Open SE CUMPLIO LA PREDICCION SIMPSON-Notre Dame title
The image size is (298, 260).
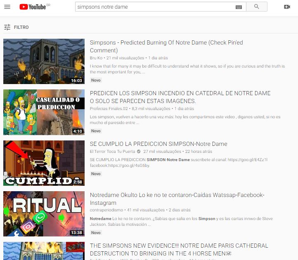click(158, 144)
